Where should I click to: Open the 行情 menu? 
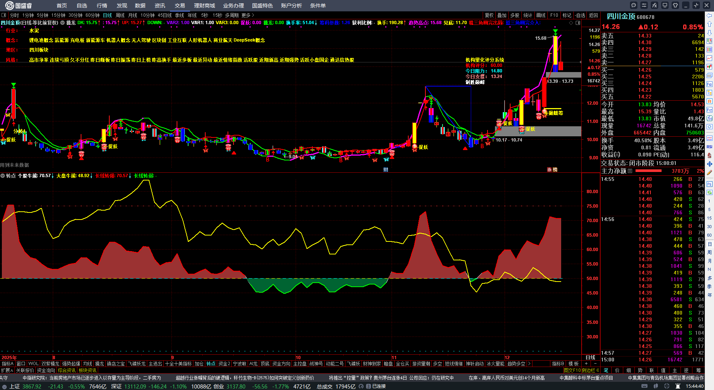point(102,6)
